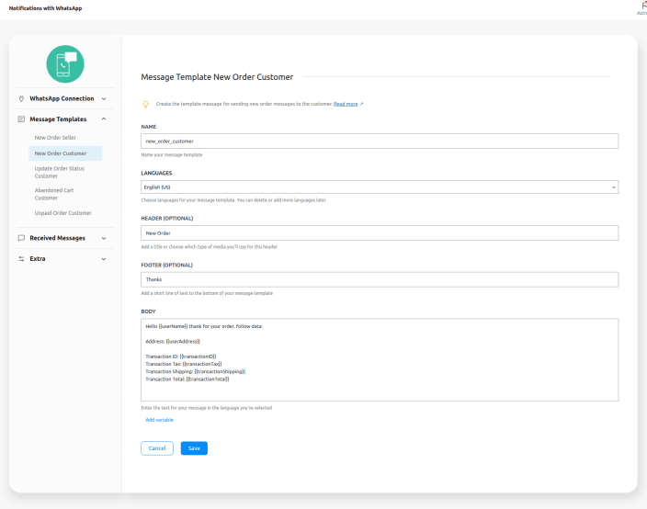Open Unpaid Order Customer template
This screenshot has width=647, height=509.
[62, 213]
